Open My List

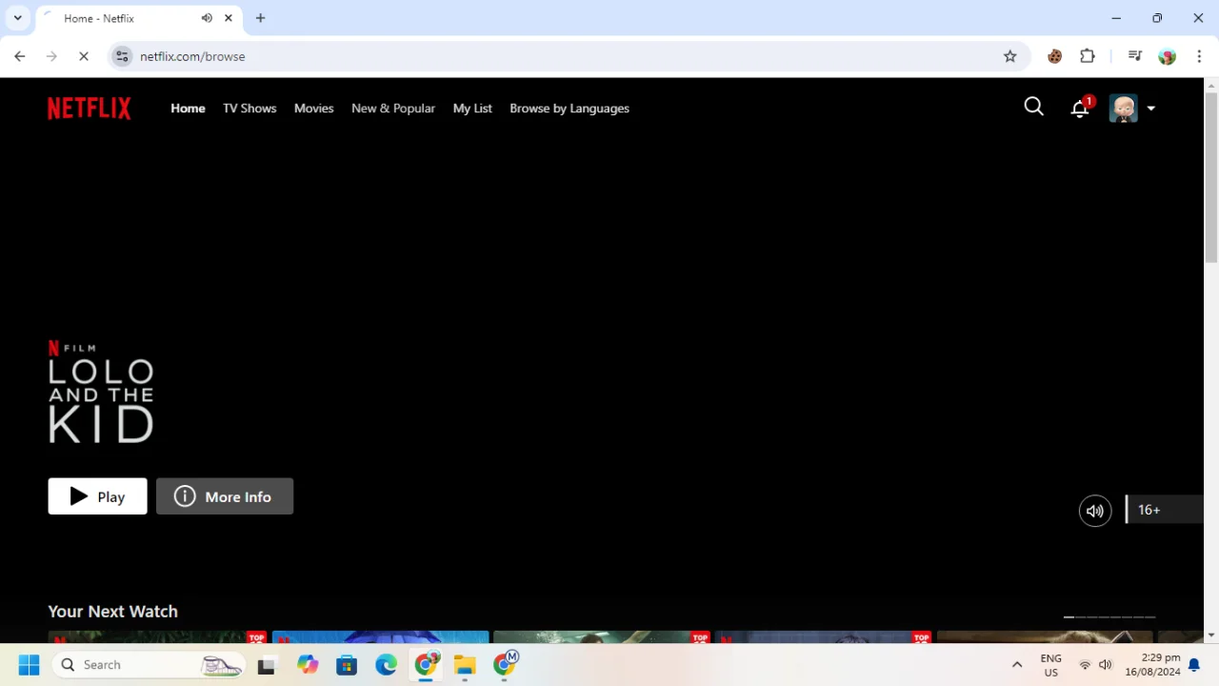[x=472, y=108]
